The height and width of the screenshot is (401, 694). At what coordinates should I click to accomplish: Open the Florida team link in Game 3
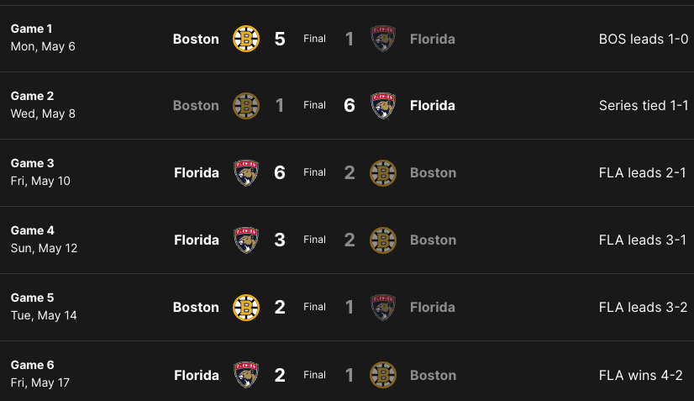click(x=197, y=173)
